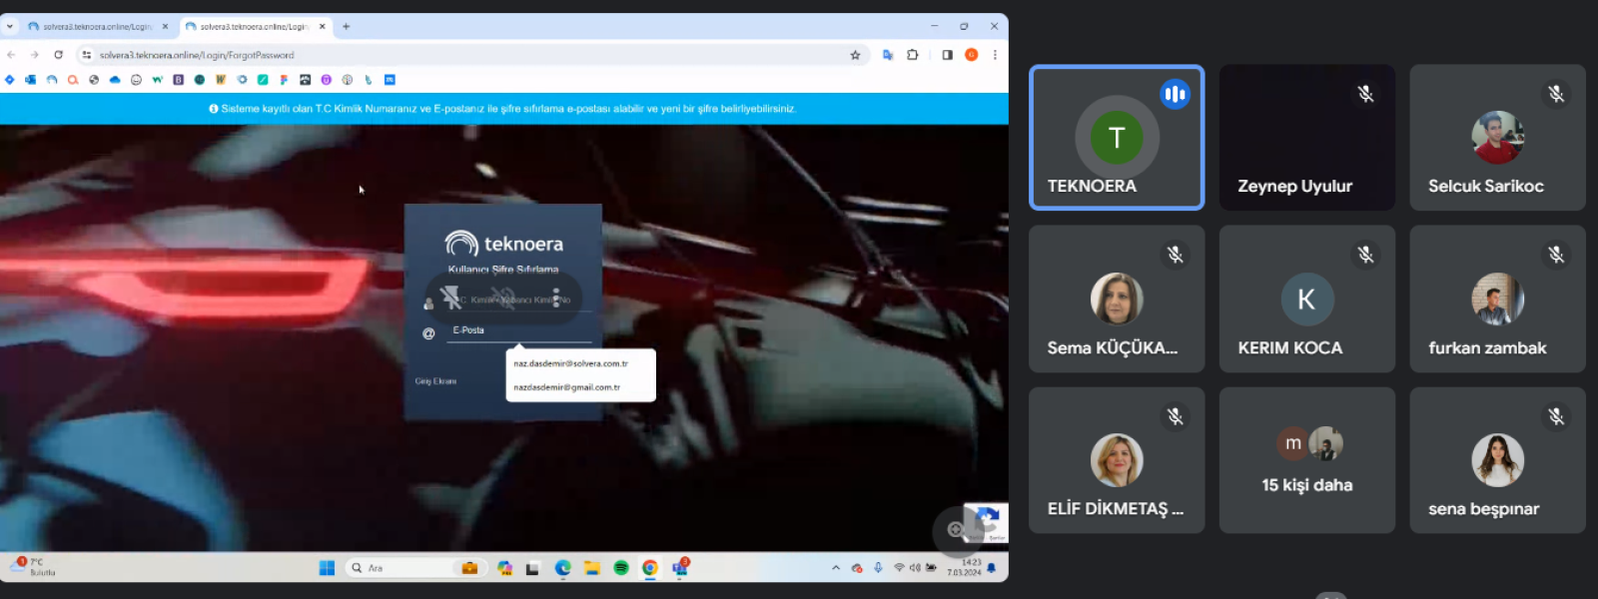Image resolution: width=1598 pixels, height=599 pixels.
Task: Open the notification bell in system tray
Action: coord(992,568)
